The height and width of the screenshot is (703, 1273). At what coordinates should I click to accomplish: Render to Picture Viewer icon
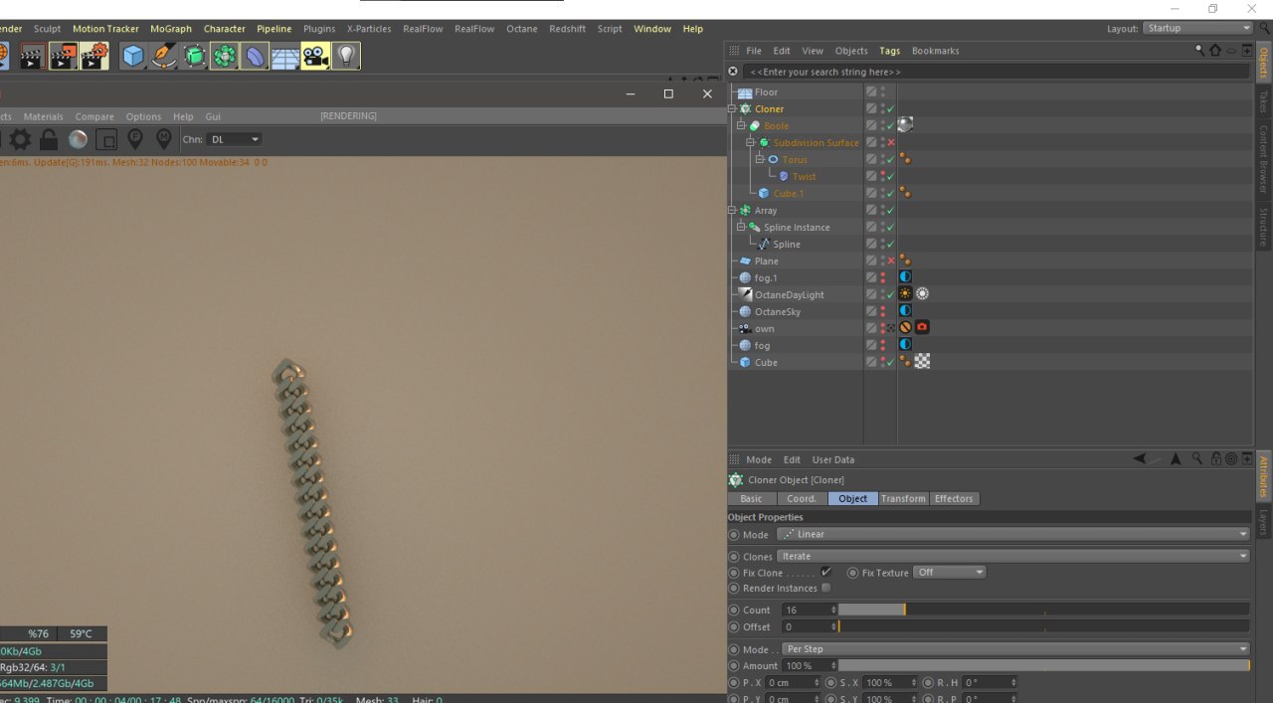click(x=64, y=57)
